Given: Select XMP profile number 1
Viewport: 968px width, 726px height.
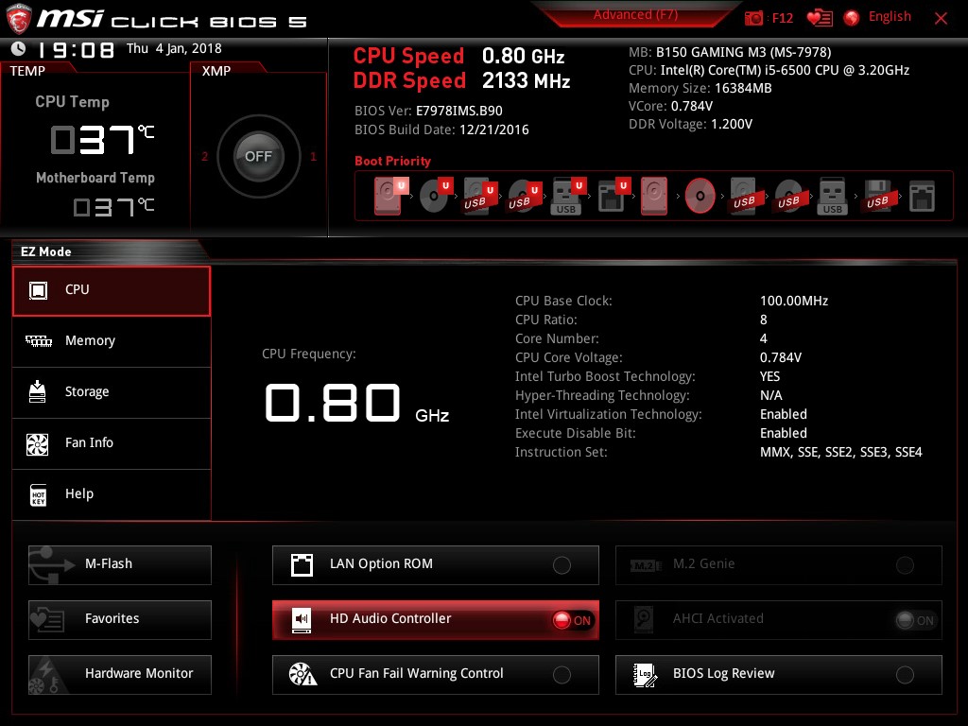Looking at the screenshot, I should [x=314, y=157].
